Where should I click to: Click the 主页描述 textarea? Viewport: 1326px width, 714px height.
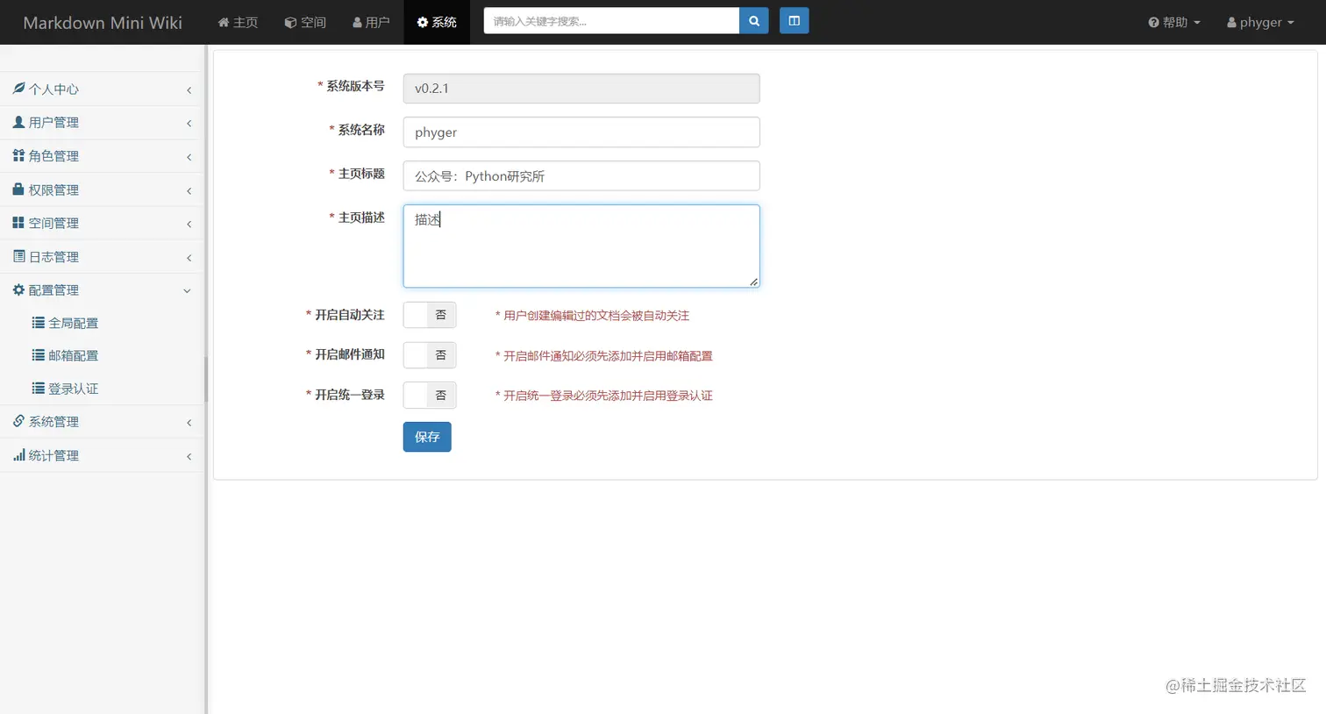581,246
